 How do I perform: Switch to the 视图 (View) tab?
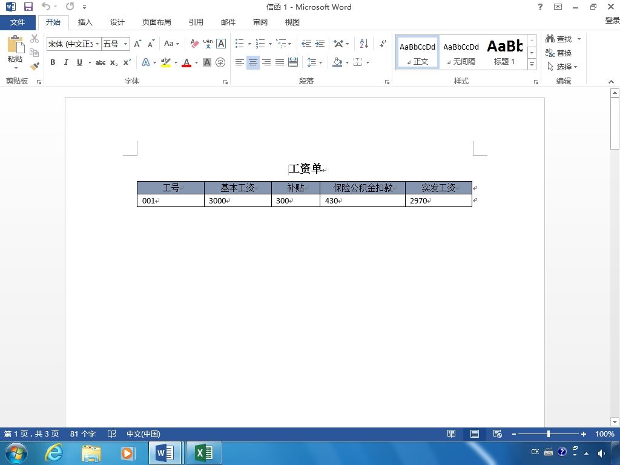pos(292,22)
